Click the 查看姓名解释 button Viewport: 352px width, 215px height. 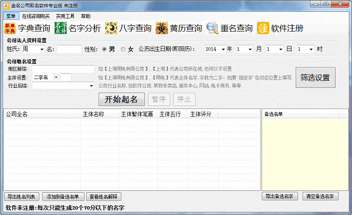[103, 197]
